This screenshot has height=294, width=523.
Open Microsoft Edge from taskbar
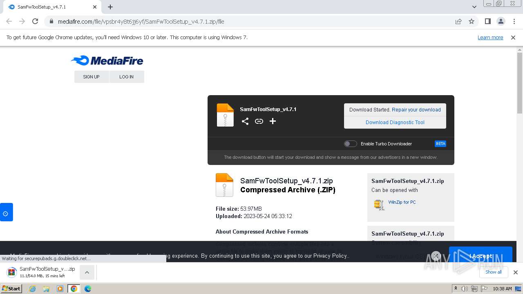pyautogui.click(x=87, y=289)
